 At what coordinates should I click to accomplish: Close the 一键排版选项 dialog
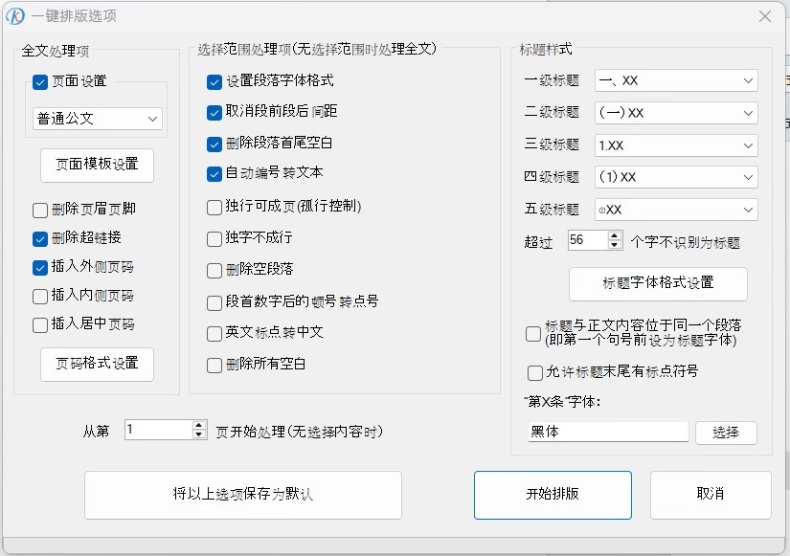766,16
